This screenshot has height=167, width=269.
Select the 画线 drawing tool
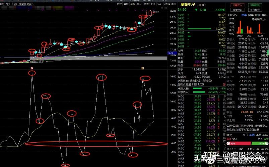tap(145, 5)
